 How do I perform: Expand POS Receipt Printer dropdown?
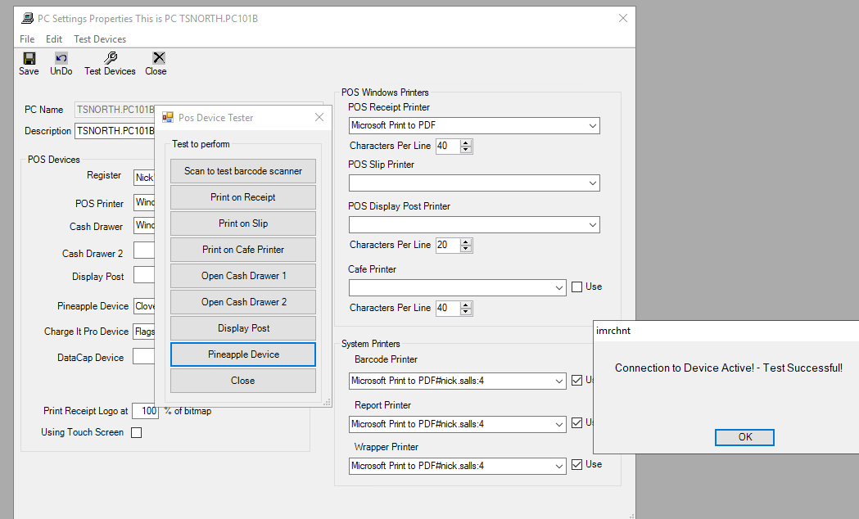(x=593, y=126)
